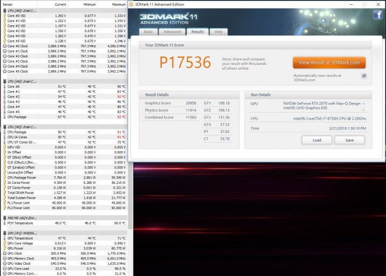This screenshot has height=276, width=386.
Task: Click the CPU IA Cores thermometer icon
Action: click(4, 137)
